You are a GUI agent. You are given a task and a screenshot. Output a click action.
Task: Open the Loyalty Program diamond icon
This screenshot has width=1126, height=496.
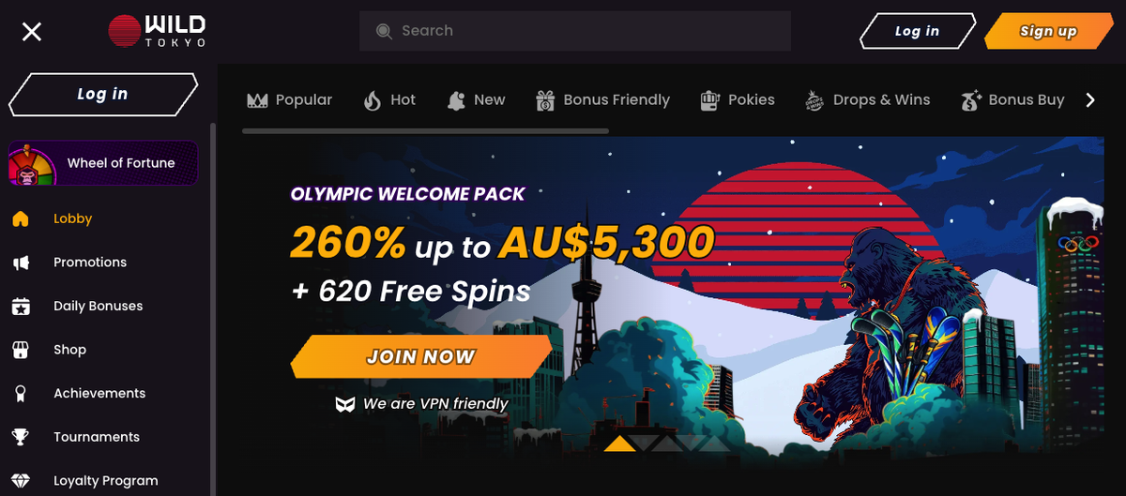pyautogui.click(x=21, y=481)
